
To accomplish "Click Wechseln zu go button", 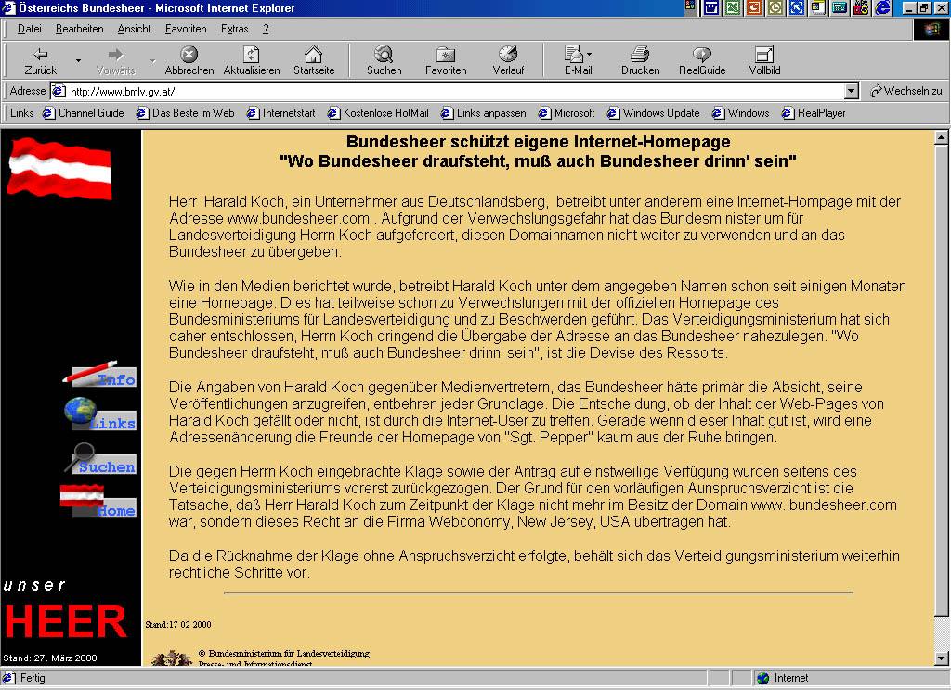I will (905, 91).
